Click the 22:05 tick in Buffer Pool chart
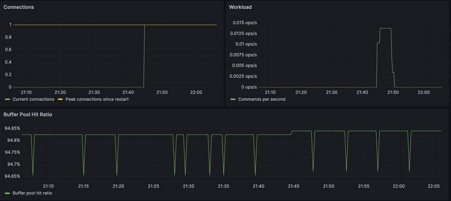The height and width of the screenshot is (201, 451). [x=434, y=186]
